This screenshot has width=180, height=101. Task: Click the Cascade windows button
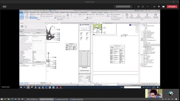pos(138,16)
